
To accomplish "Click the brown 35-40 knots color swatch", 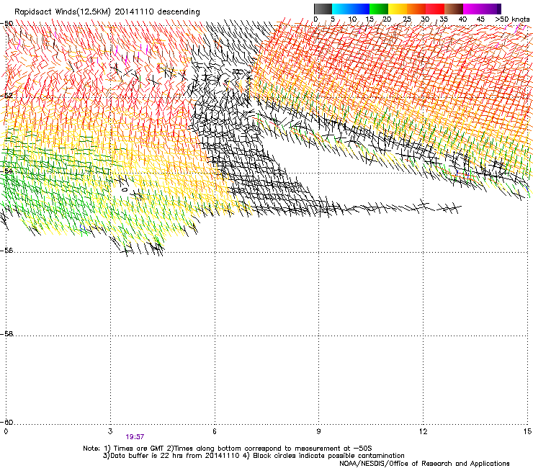I will coord(454,9).
